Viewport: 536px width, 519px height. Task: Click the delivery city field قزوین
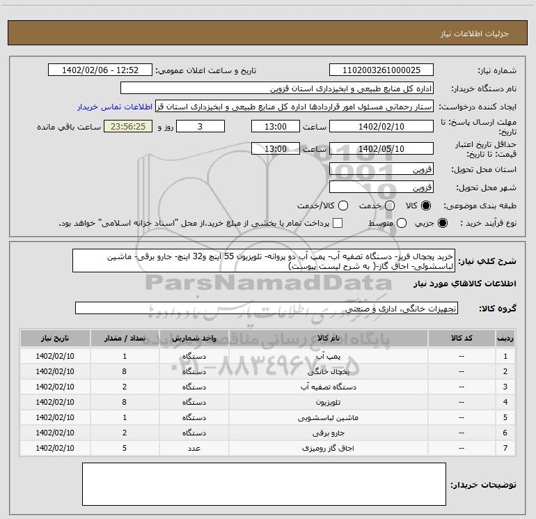(381, 187)
